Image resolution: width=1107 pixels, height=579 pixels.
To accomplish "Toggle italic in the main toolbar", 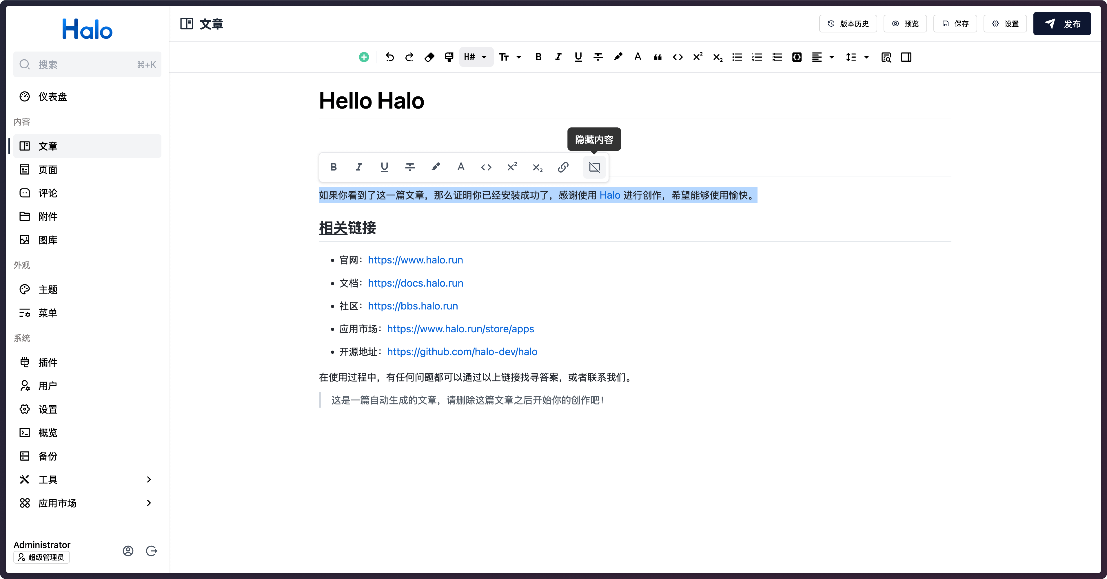I will tap(558, 57).
